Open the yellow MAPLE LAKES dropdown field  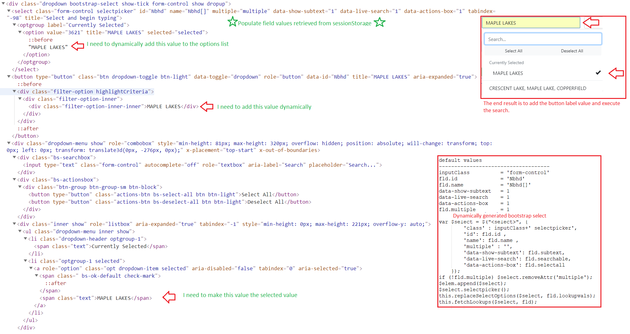click(531, 22)
